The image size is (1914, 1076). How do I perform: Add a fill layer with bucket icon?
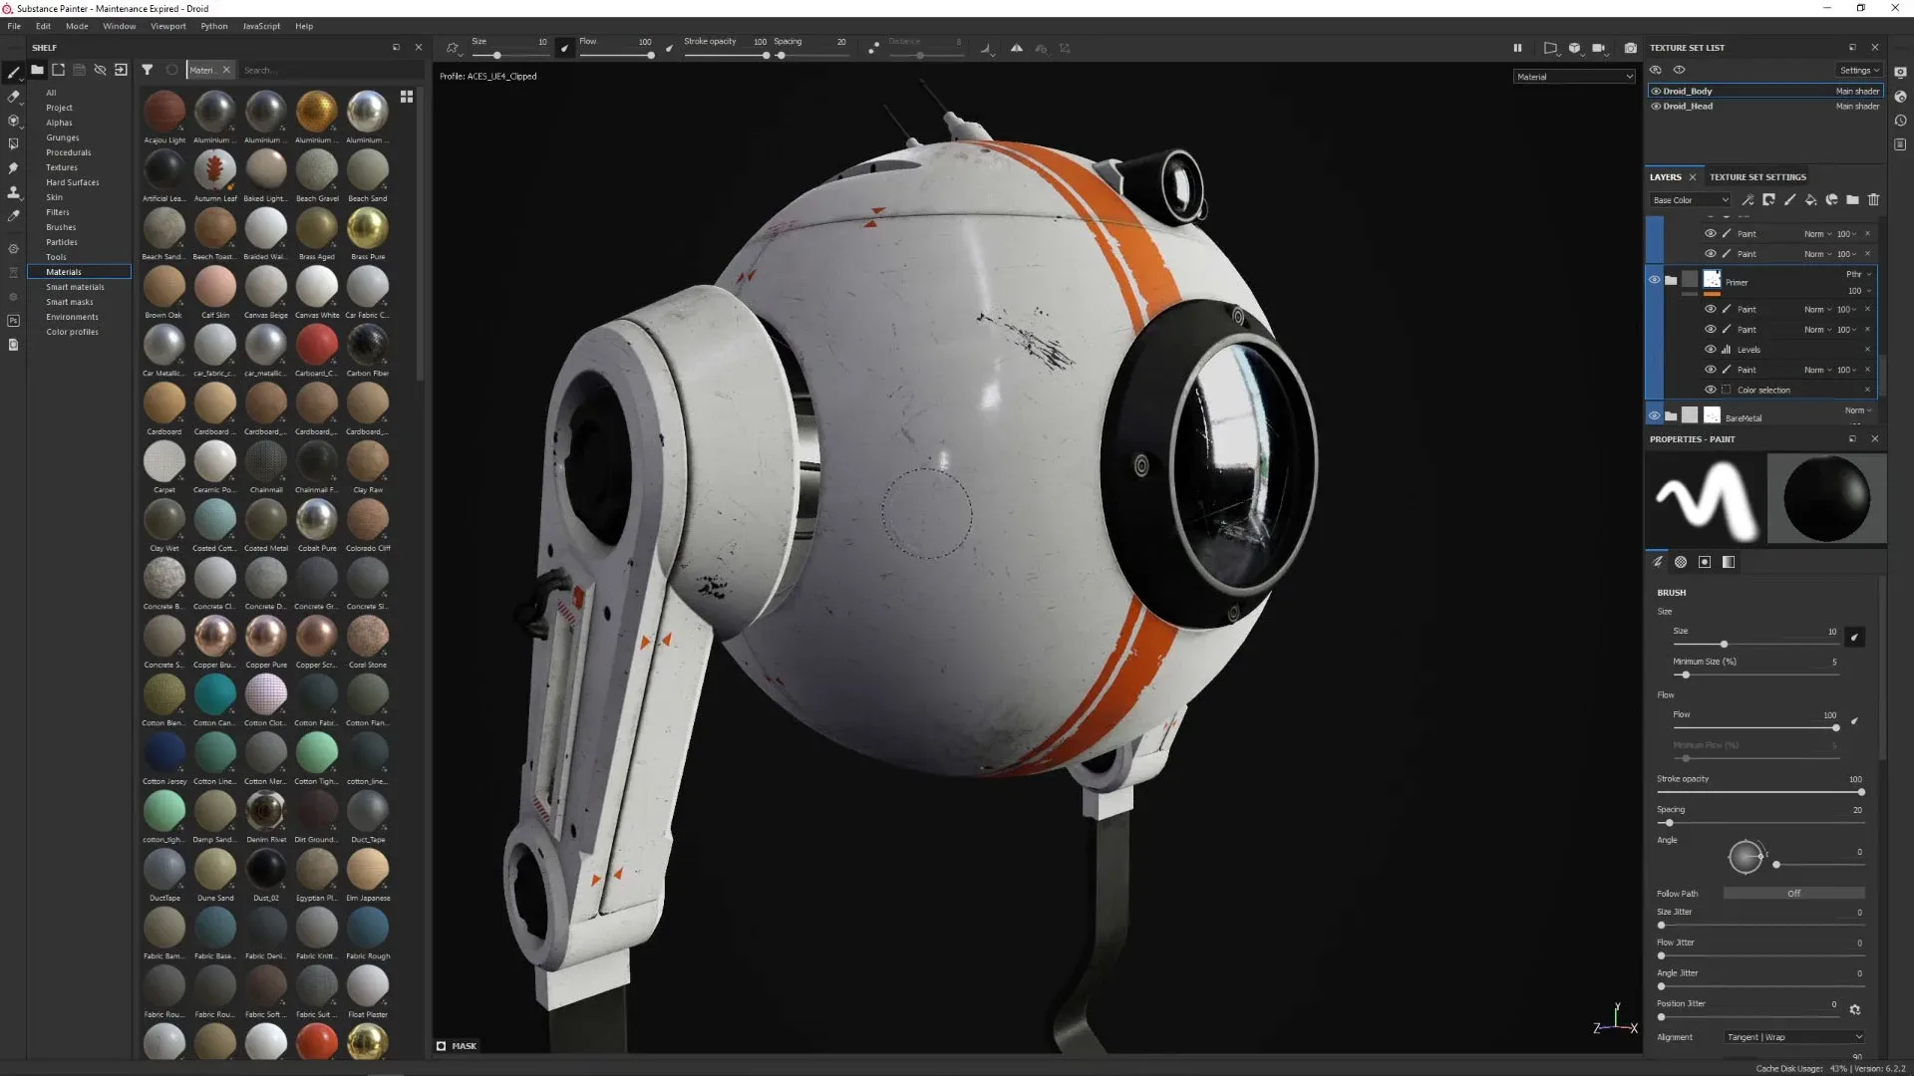1810,200
